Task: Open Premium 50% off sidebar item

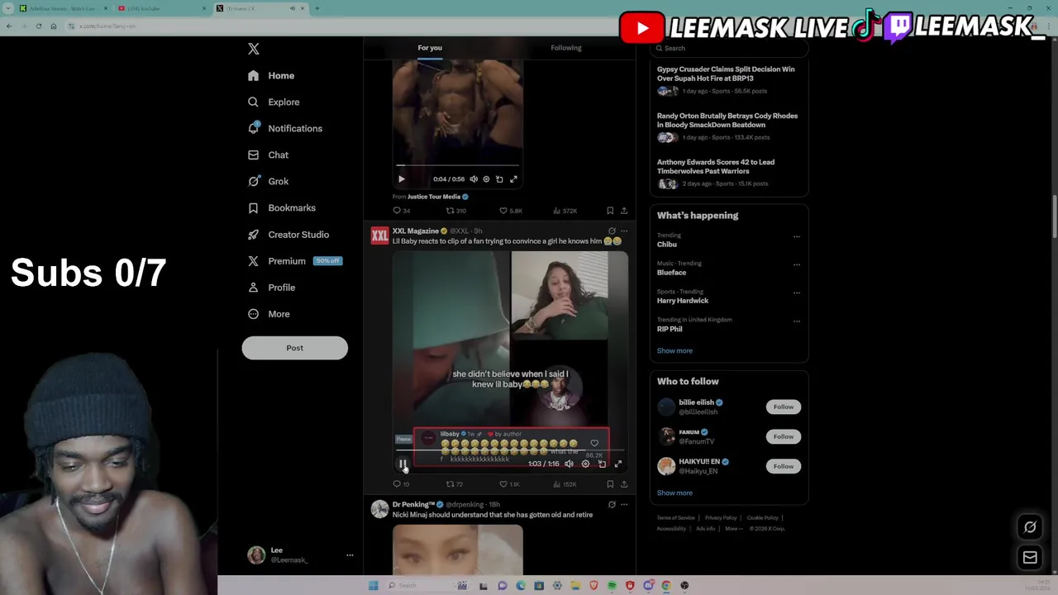Action: 295,260
